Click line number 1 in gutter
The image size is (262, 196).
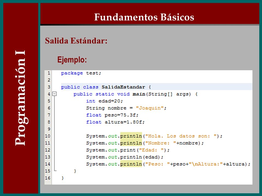49,73
